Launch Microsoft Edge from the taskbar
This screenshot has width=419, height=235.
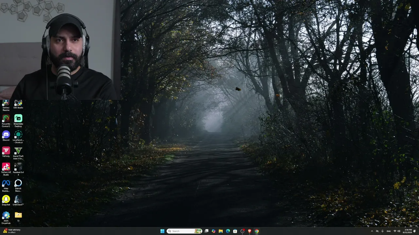tap(228, 231)
